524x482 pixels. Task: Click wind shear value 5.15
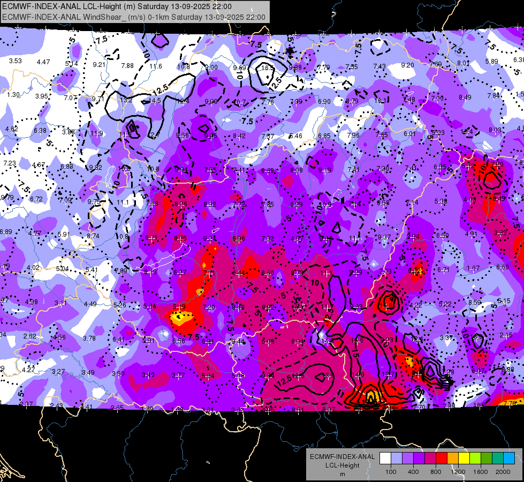(504, 301)
